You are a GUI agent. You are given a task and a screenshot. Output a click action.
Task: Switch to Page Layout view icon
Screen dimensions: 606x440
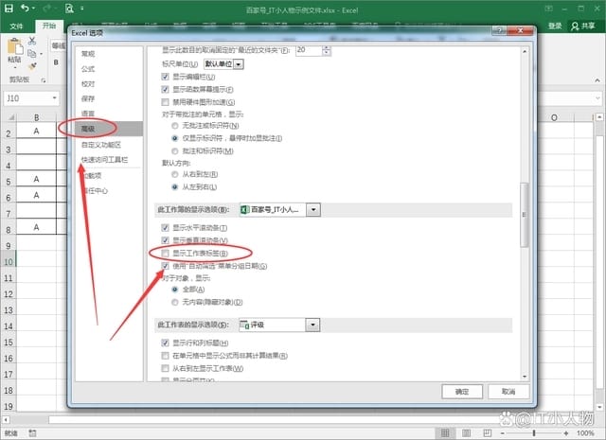click(x=467, y=433)
